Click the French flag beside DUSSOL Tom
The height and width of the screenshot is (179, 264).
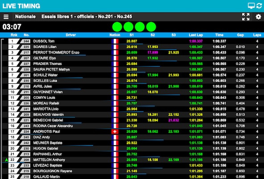point(115,41)
